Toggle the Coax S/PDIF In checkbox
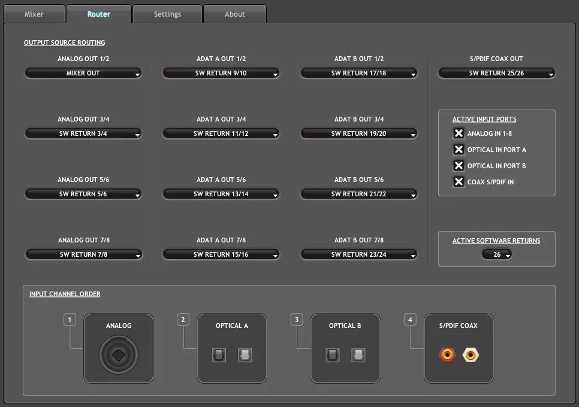The width and height of the screenshot is (579, 407). (x=459, y=181)
